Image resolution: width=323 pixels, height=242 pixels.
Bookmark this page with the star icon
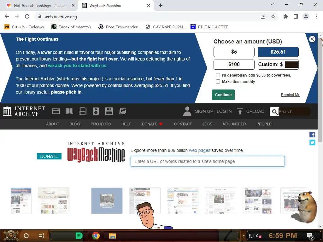coord(273,16)
